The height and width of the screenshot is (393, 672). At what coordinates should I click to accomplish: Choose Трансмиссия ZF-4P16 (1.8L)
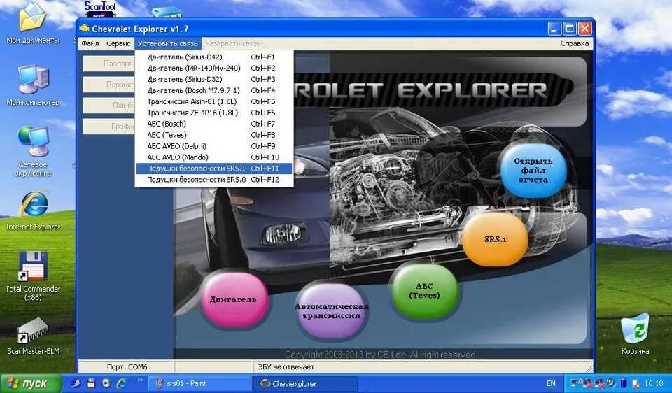[214, 113]
